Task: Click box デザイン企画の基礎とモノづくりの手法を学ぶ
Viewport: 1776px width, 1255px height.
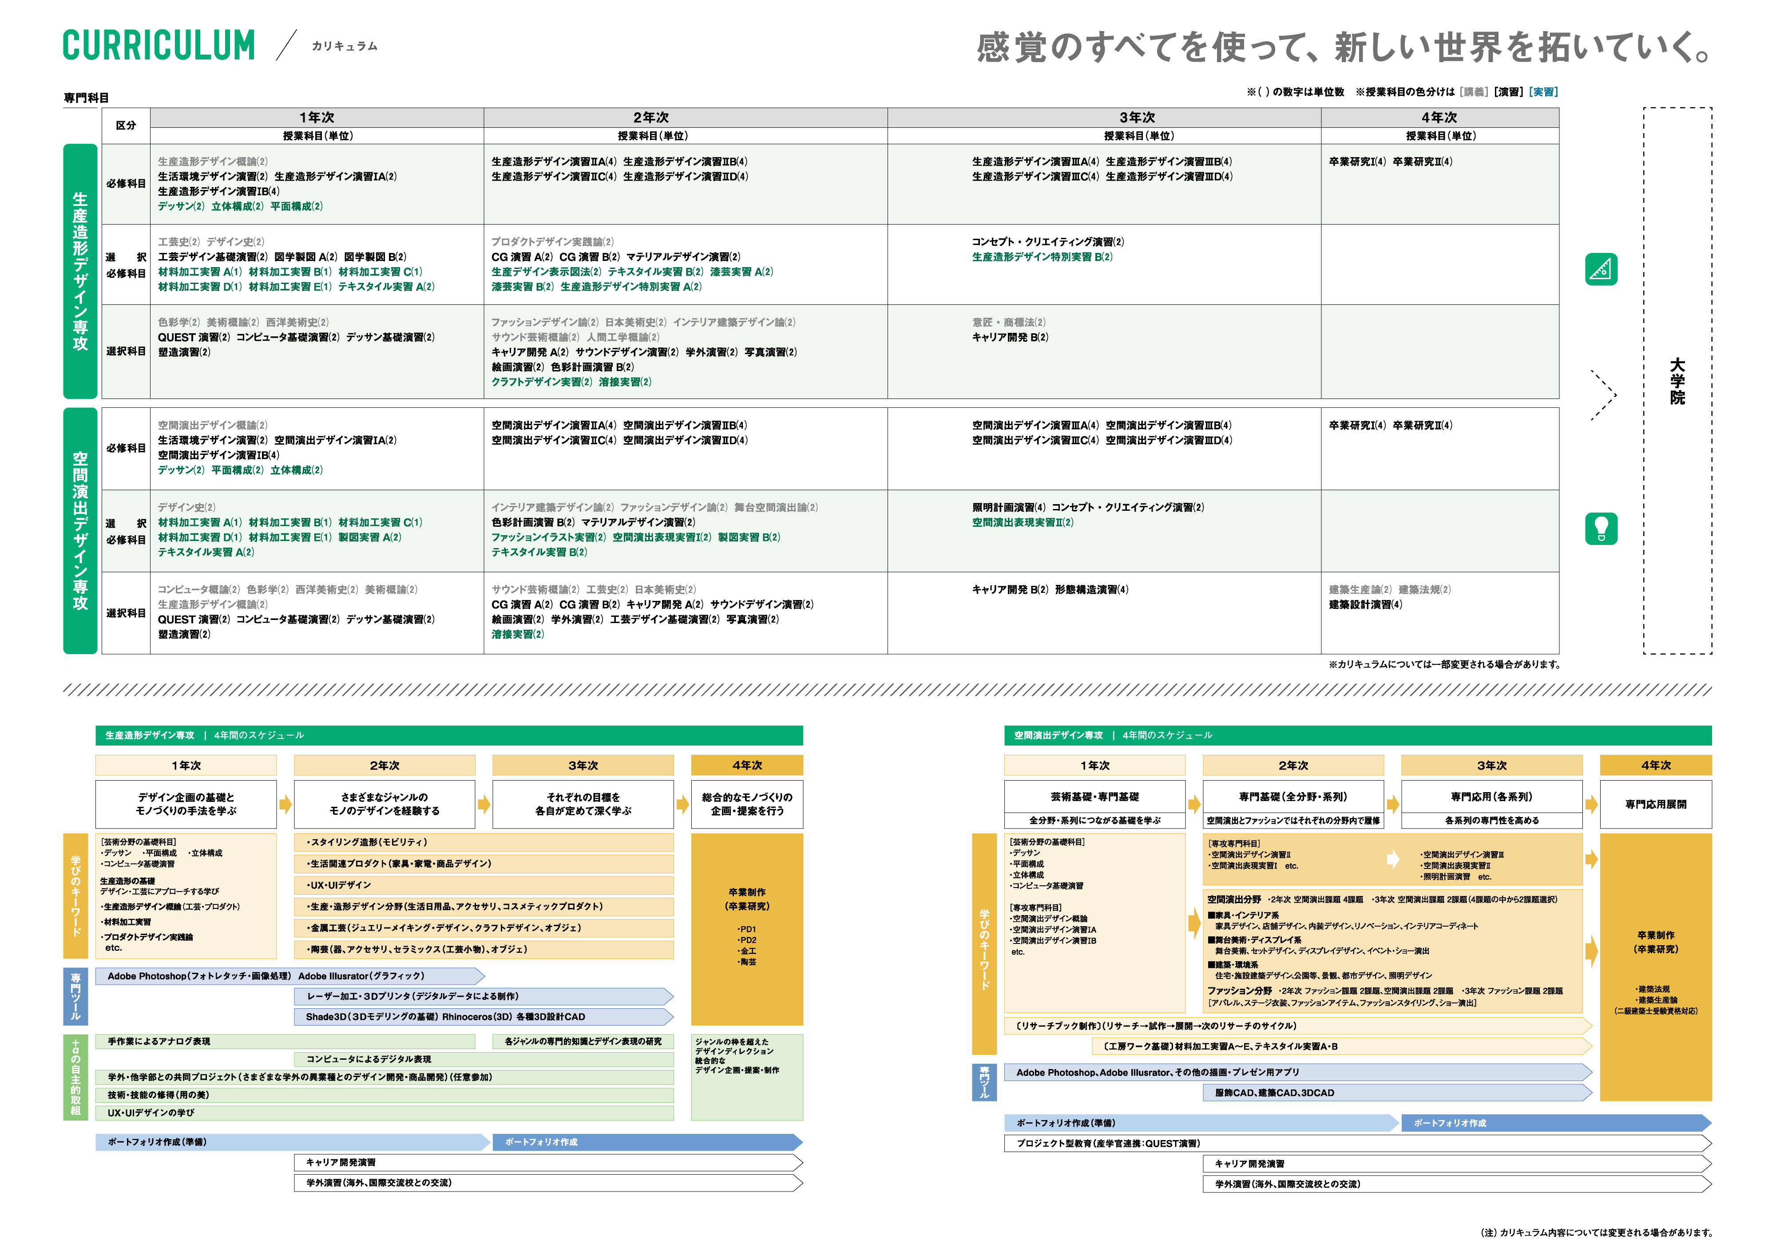Action: click(x=186, y=804)
